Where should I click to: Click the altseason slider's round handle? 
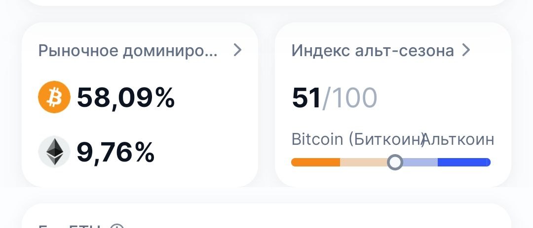coord(395,162)
